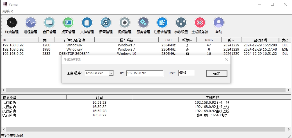
Task: Open the 窗口管理 window manager tool
Action: (x=49, y=22)
